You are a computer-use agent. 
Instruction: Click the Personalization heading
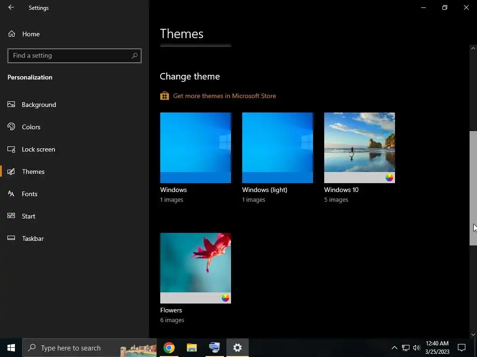point(30,77)
